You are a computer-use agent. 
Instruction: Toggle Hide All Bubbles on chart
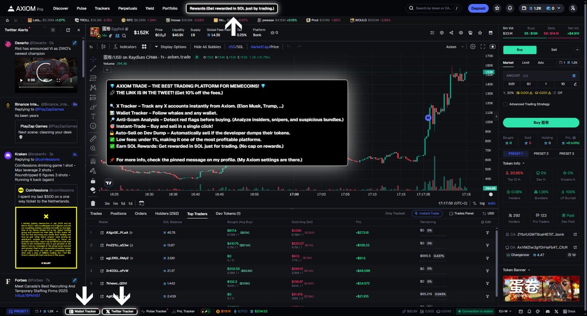208,46
